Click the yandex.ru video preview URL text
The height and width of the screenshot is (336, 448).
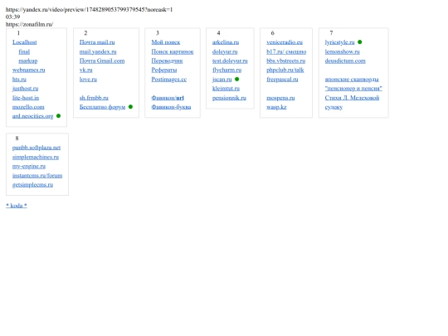pos(89,10)
